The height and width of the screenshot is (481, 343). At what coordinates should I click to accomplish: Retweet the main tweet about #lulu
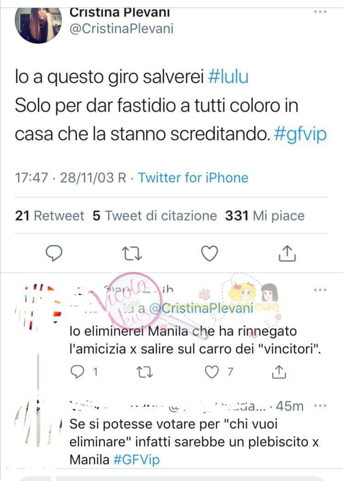click(132, 254)
